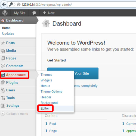The height and width of the screenshot is (136, 136).
Task: Click the globe site icon in address bar
Action: [18, 4]
